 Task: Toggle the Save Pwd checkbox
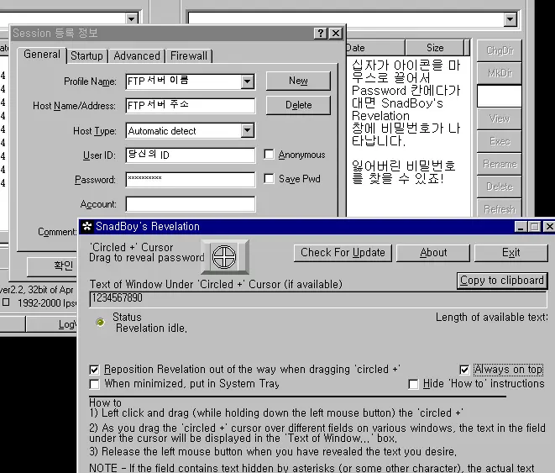(269, 179)
